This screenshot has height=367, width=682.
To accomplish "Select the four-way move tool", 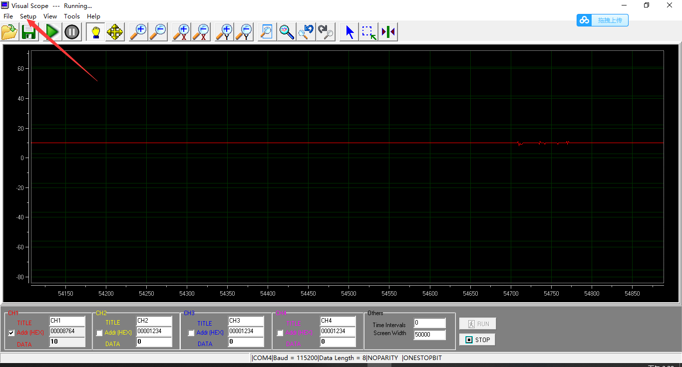I will point(115,31).
